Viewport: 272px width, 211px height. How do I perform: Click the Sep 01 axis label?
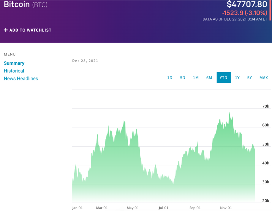coord(195,208)
